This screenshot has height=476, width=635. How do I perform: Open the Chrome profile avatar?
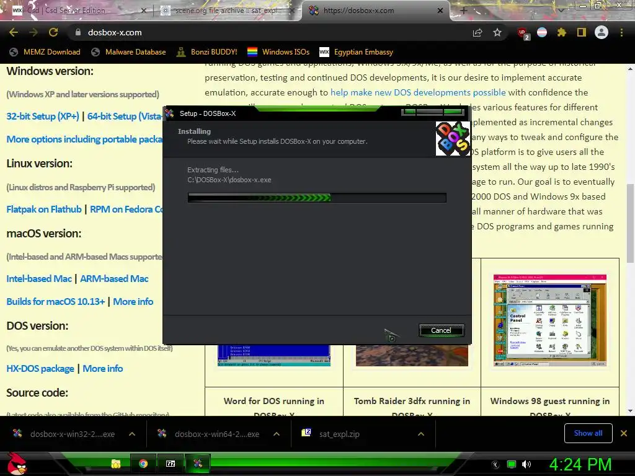click(602, 32)
